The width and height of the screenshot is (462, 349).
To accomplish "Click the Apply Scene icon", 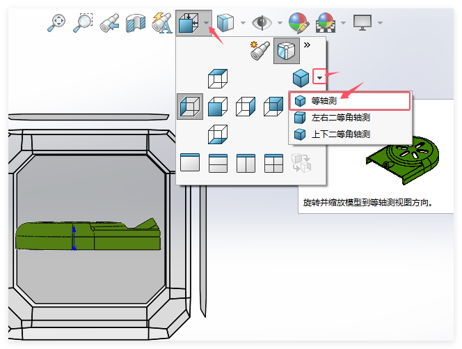I will point(326,22).
